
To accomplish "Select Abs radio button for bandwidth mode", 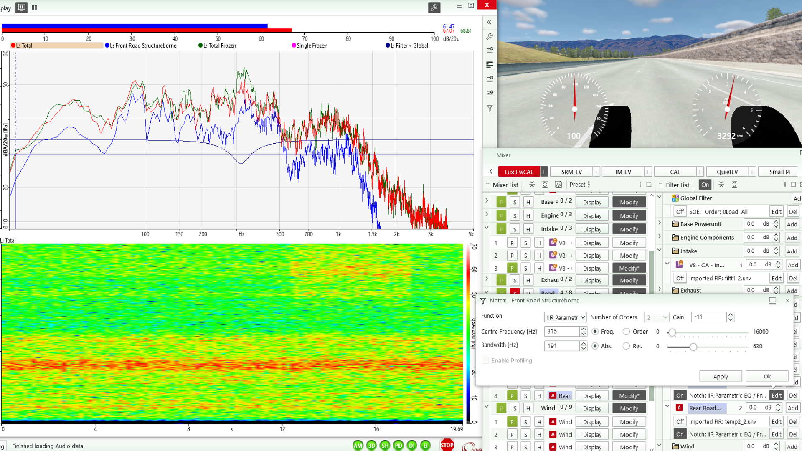I will point(595,346).
